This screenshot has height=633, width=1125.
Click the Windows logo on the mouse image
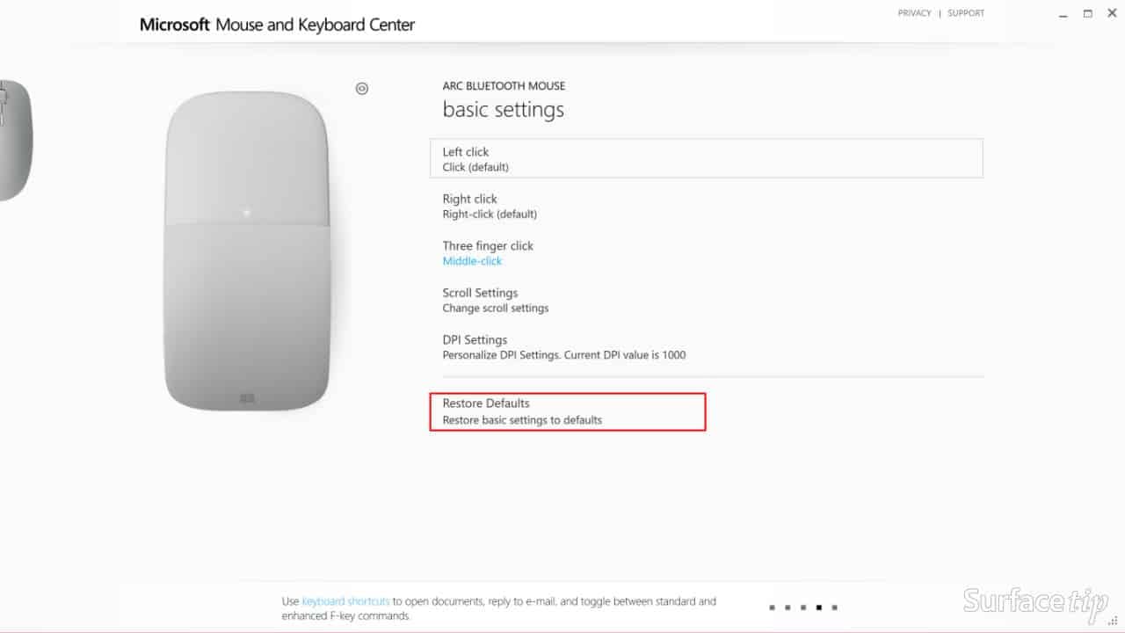pyautogui.click(x=247, y=398)
